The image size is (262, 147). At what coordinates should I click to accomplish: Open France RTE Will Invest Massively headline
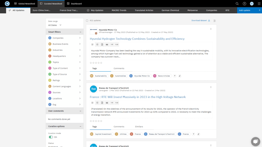pyautogui.click(x=138, y=97)
